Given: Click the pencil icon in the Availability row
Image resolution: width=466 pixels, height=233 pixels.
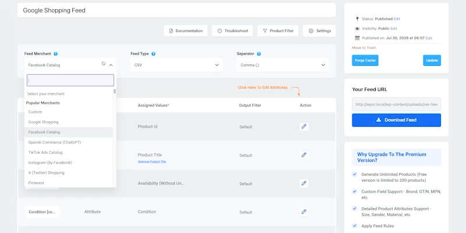Looking at the screenshot, I should click(303, 183).
